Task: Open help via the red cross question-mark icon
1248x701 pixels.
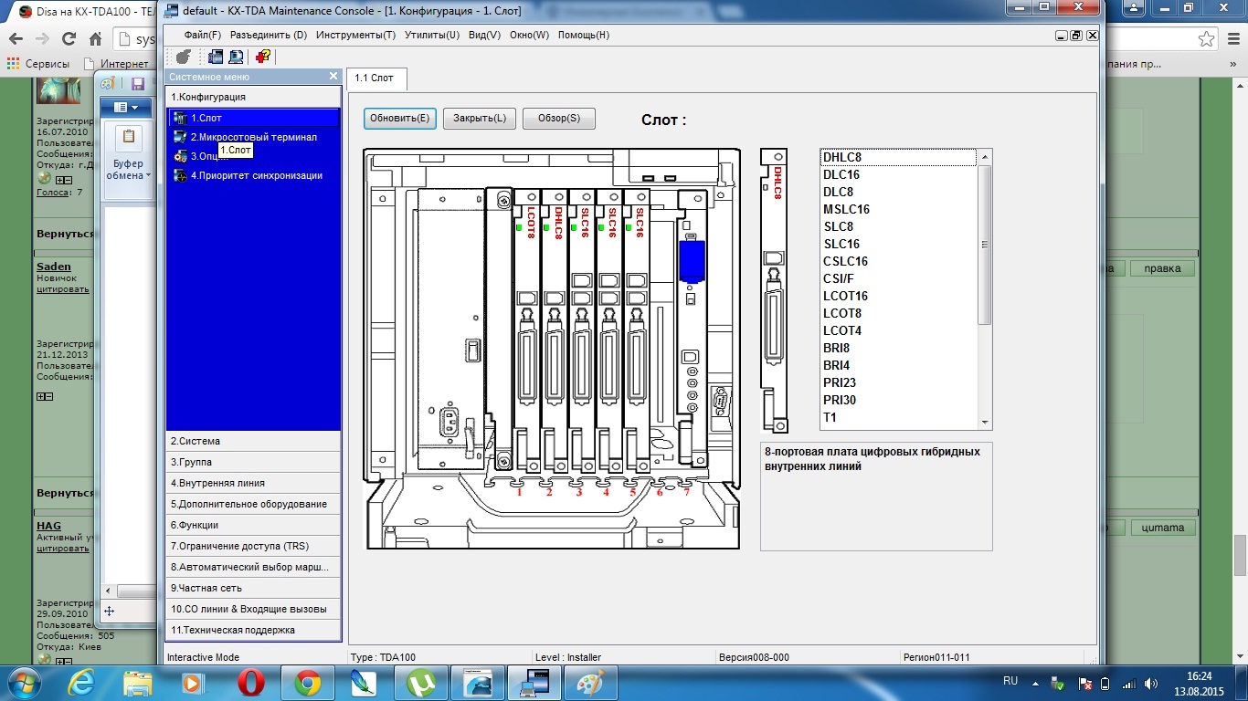Action: coord(263,57)
